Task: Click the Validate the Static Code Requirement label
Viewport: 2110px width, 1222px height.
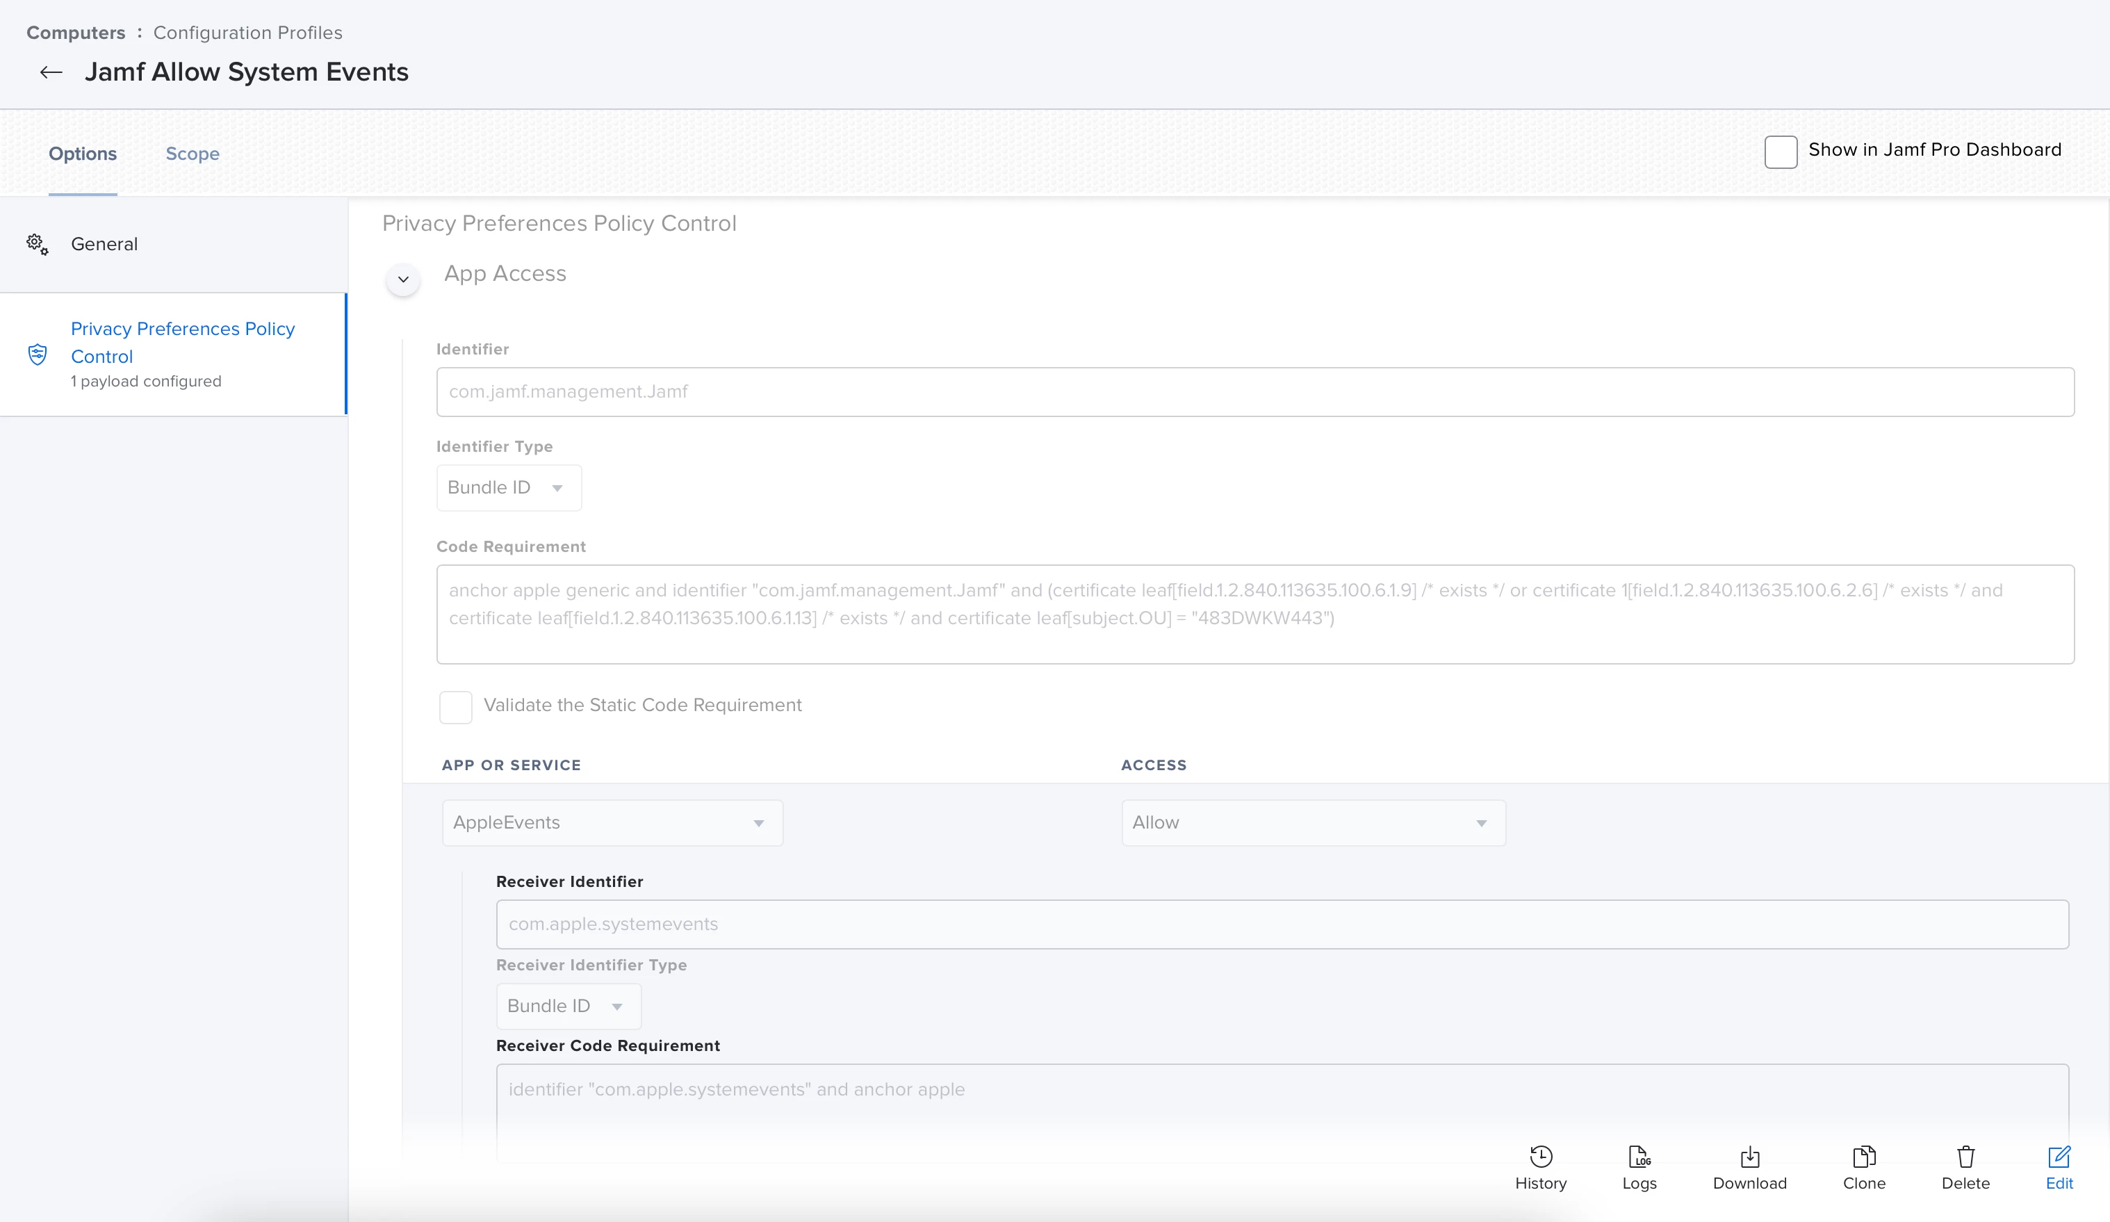Action: click(x=642, y=706)
